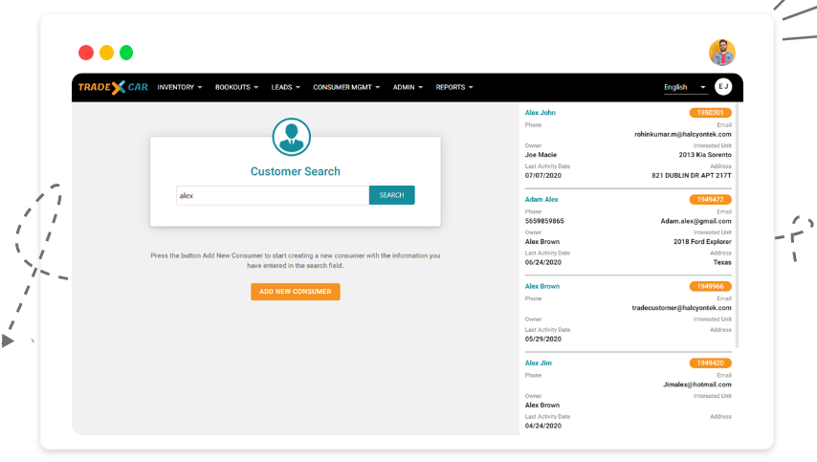Open the Alex John customer record
The height and width of the screenshot is (462, 817).
541,113
